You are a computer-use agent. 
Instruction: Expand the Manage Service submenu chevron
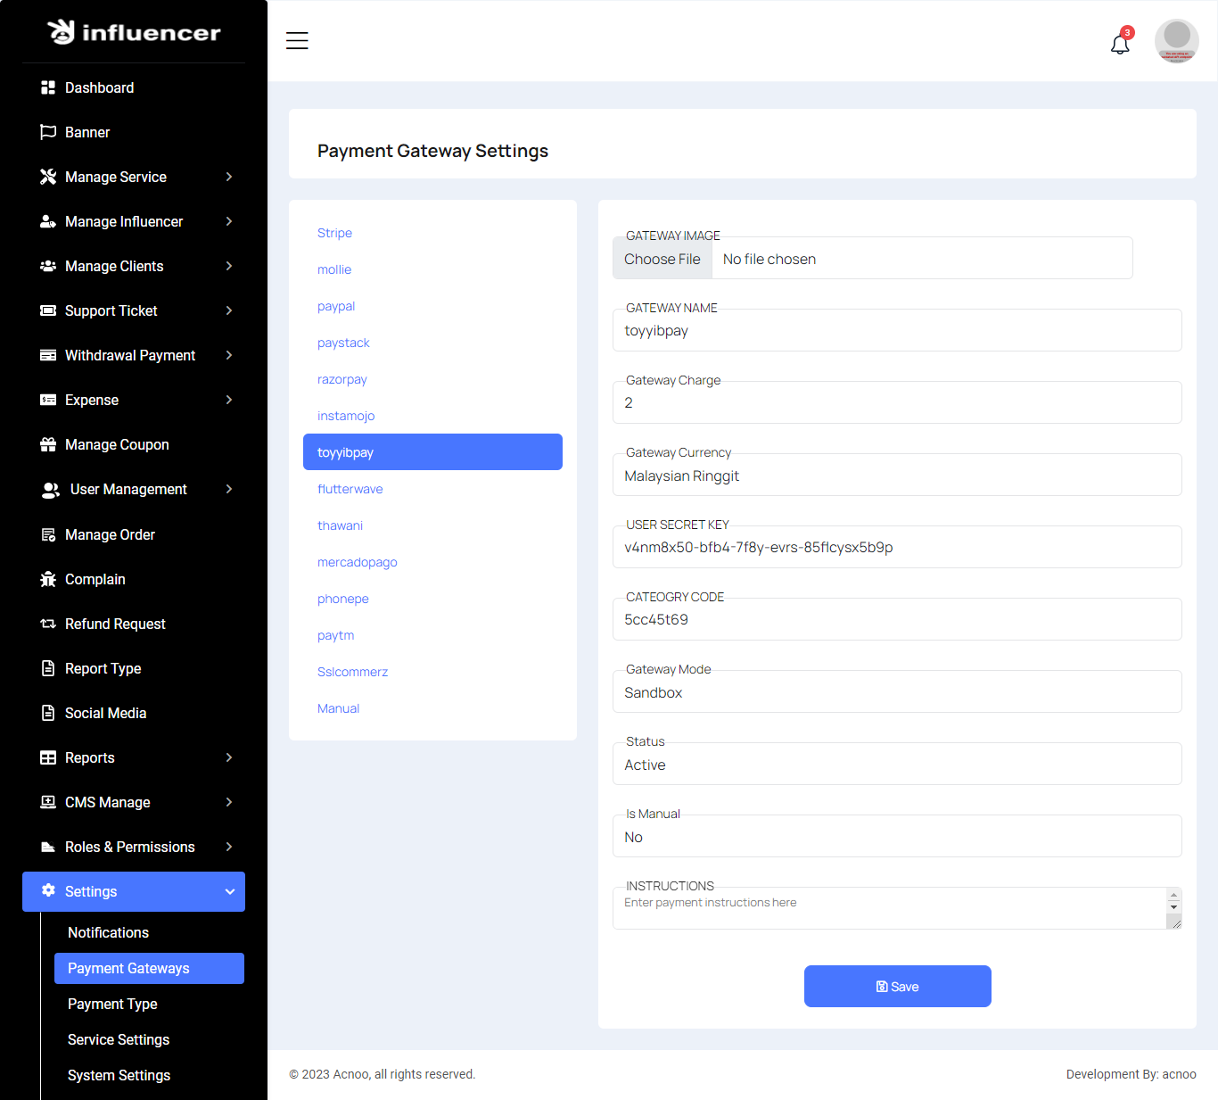pyautogui.click(x=229, y=177)
